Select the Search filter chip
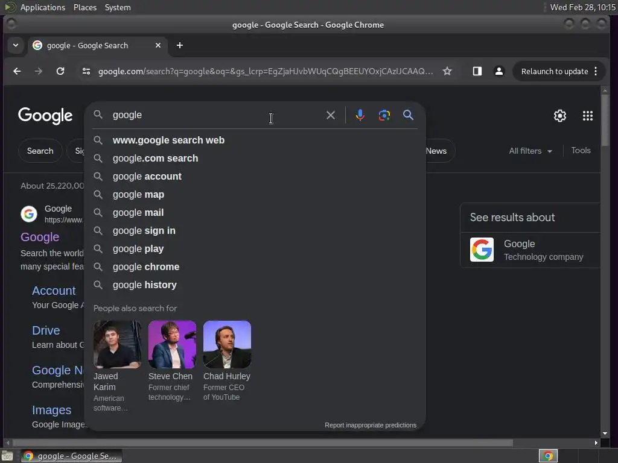618x463 pixels. [40, 151]
